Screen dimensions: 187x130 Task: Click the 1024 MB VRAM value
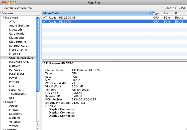point(78,86)
